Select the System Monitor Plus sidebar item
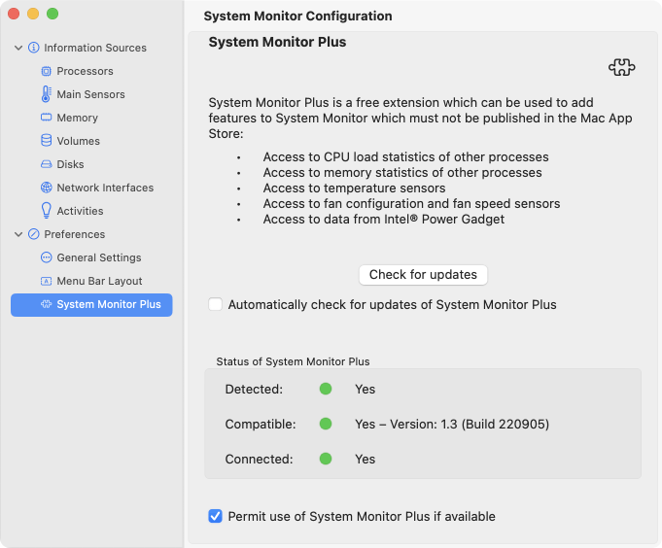 (x=91, y=304)
